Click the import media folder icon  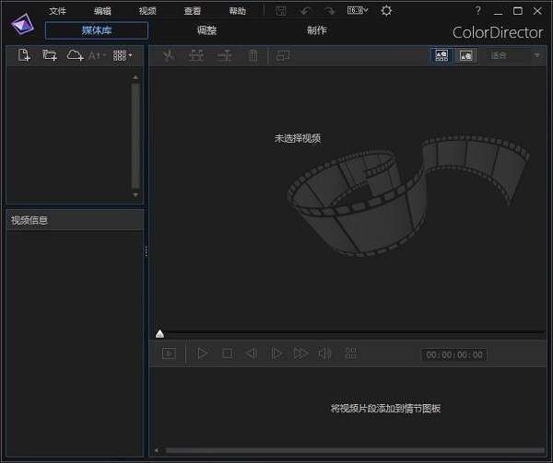coord(50,55)
